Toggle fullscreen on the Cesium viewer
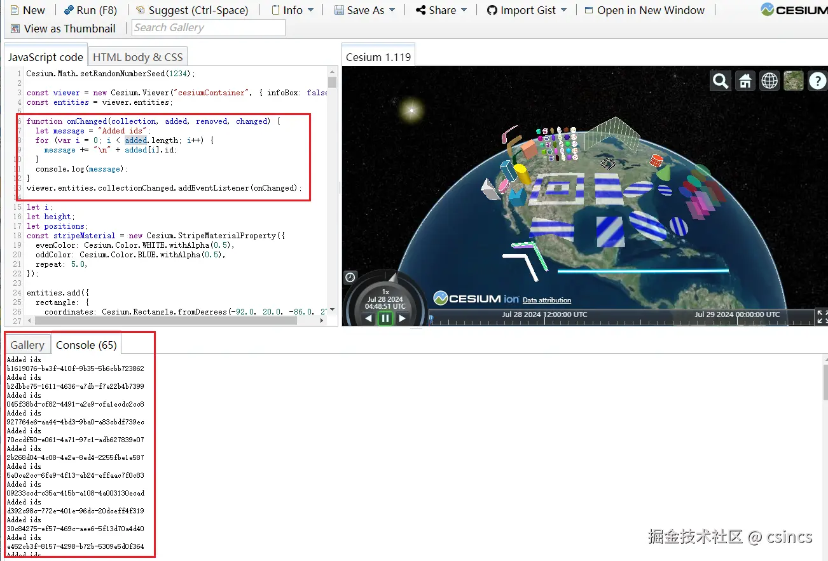Screen dimensions: 828x561 pos(821,317)
